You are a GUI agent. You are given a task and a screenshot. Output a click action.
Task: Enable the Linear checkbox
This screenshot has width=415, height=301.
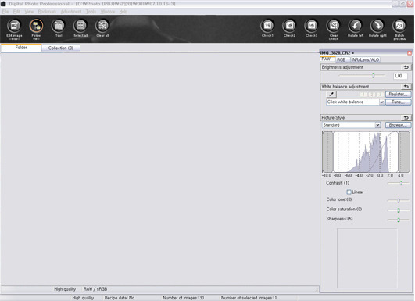click(349, 192)
